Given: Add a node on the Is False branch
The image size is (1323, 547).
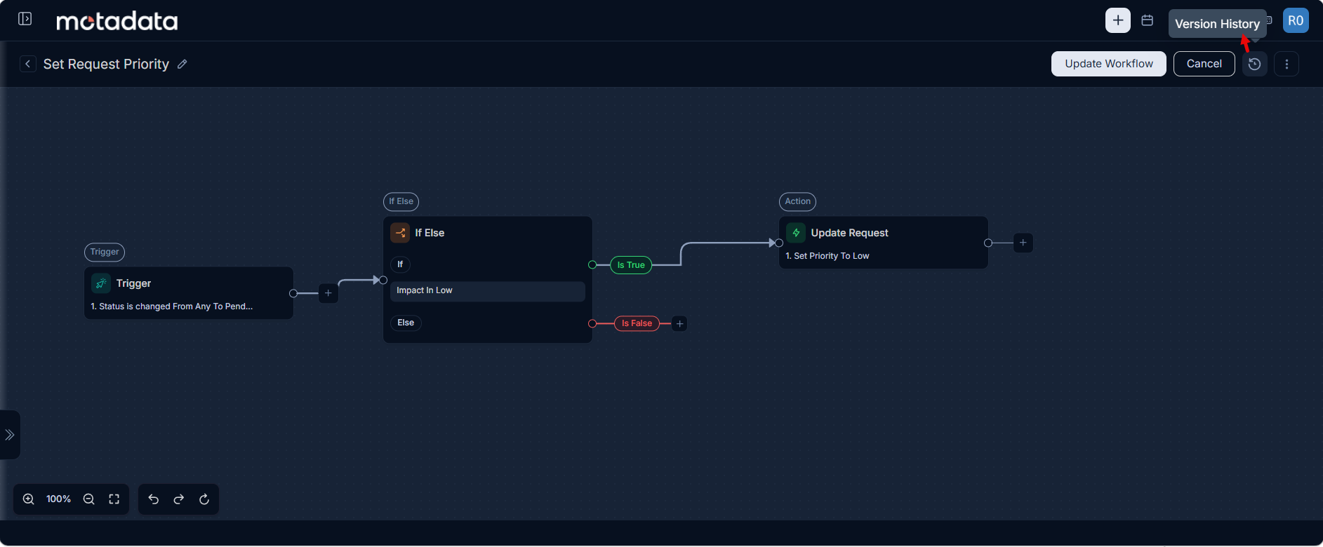Looking at the screenshot, I should point(679,323).
